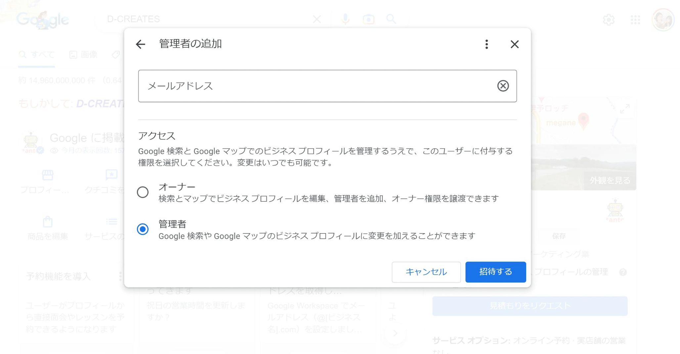Open the プロフィール edit storefront icon
Image resolution: width=680 pixels, height=354 pixels.
tap(47, 175)
